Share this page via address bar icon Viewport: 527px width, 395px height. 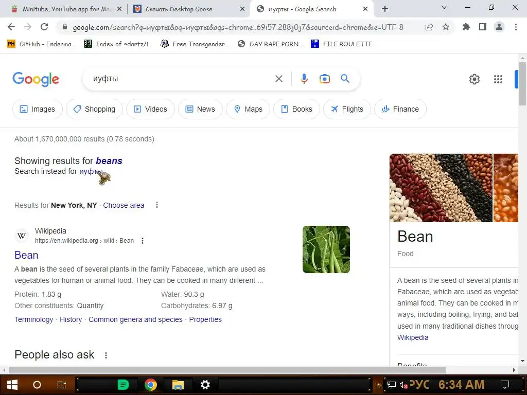(429, 27)
